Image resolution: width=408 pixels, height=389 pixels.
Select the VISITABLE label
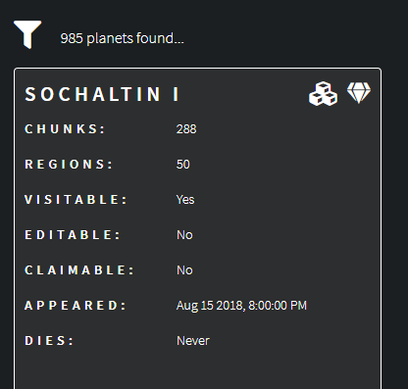(76, 200)
